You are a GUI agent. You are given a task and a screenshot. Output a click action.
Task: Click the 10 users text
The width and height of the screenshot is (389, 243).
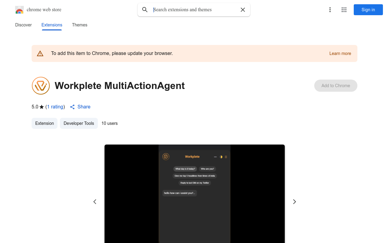[109, 123]
